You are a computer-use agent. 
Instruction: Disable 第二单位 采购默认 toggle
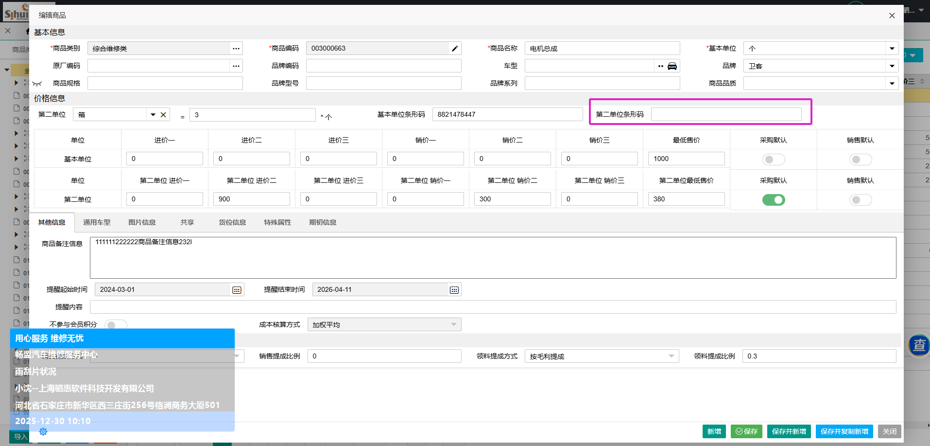pos(773,200)
